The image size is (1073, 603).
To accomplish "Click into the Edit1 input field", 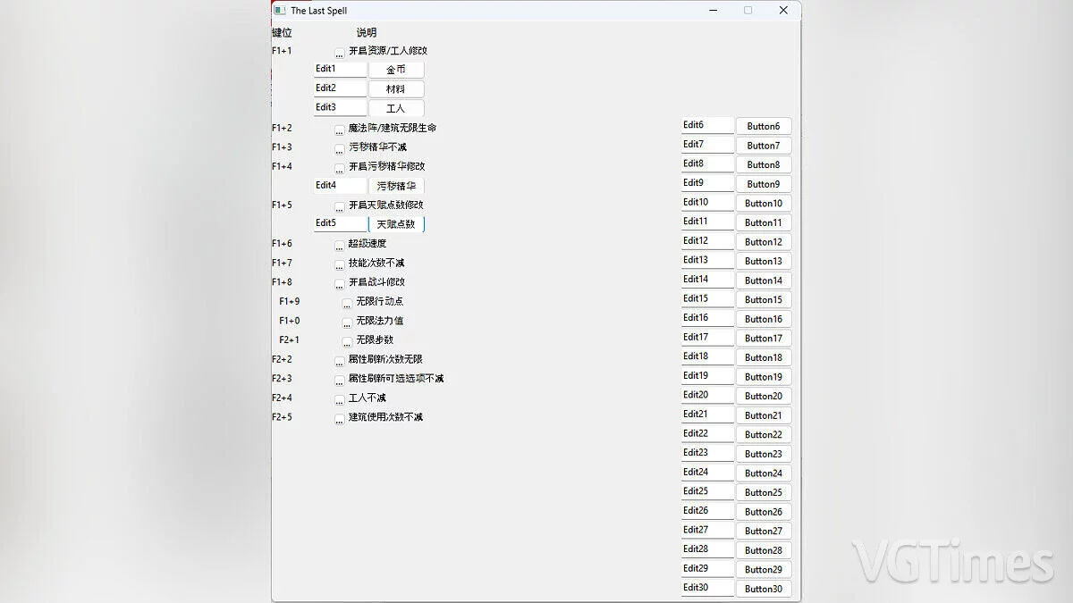I will [340, 69].
